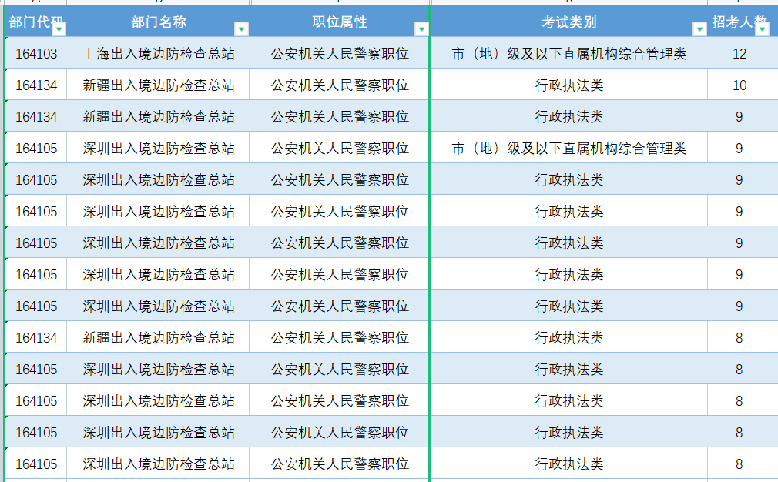Image resolution: width=778 pixels, height=482 pixels.
Task: Click the 上海出入境边防检查总站 cell
Action: (x=158, y=54)
